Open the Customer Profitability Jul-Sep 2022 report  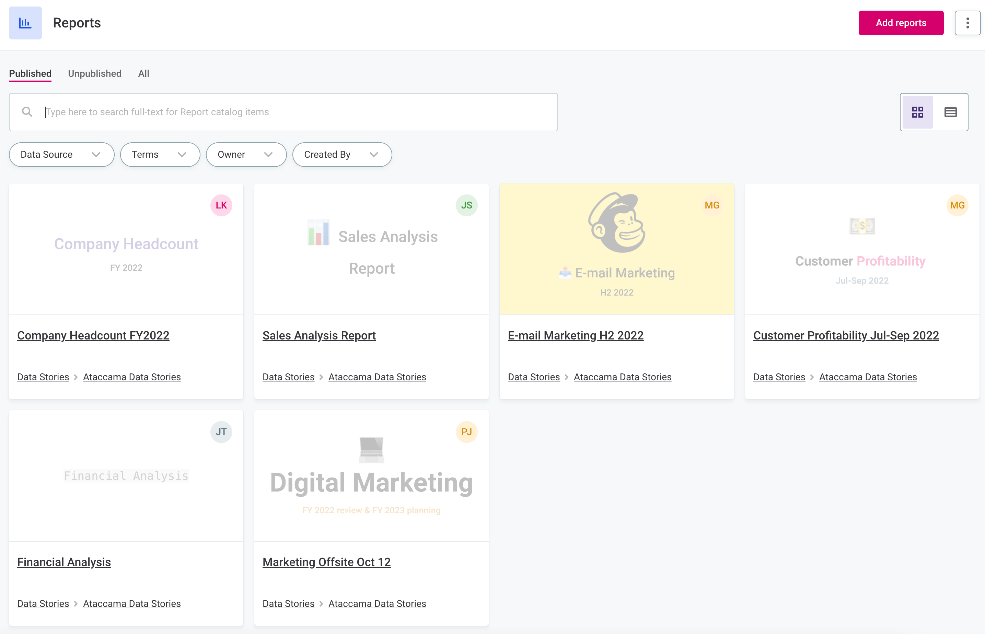(x=846, y=335)
